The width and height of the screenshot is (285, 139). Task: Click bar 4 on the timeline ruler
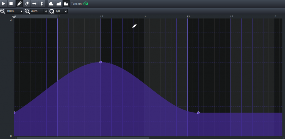click(145, 16)
